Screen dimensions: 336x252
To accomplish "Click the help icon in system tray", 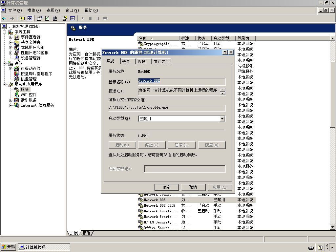I will 320,247.
